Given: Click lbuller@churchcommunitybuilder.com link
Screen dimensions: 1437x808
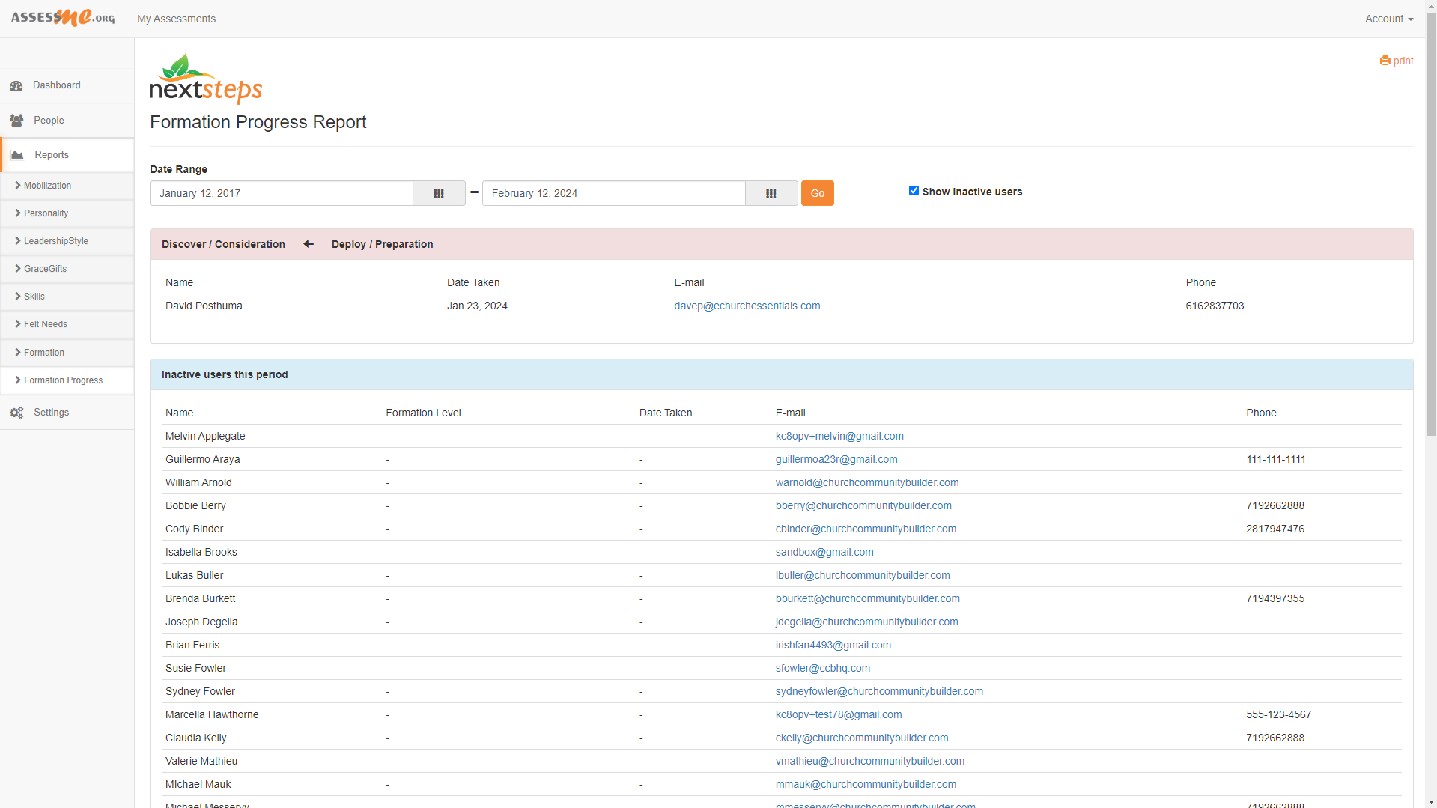Looking at the screenshot, I should (863, 575).
